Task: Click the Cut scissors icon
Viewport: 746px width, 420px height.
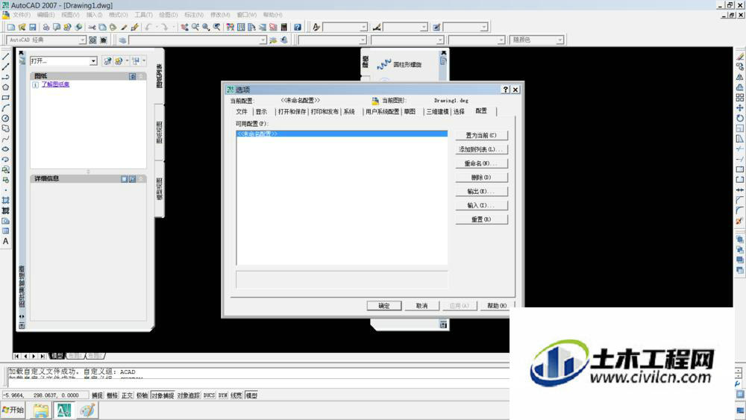Action: pyautogui.click(x=92, y=27)
